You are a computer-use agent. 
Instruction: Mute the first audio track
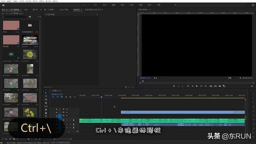pyautogui.click(x=67, y=120)
